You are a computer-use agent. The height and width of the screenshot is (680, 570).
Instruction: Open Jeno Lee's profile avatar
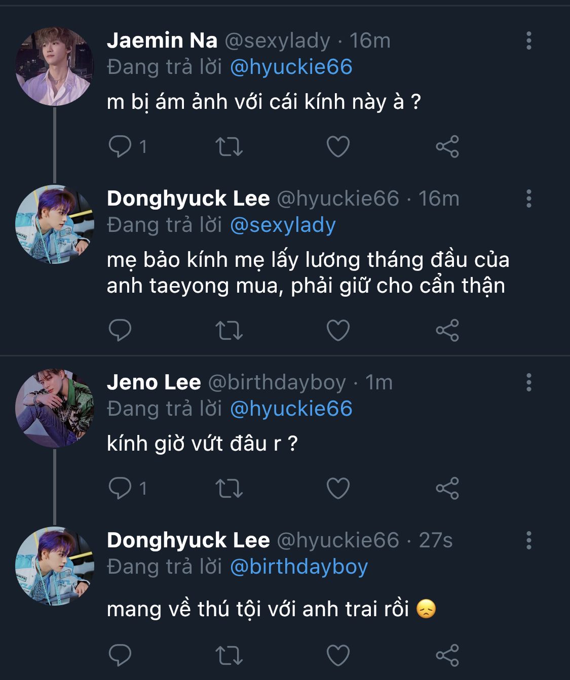click(x=54, y=408)
